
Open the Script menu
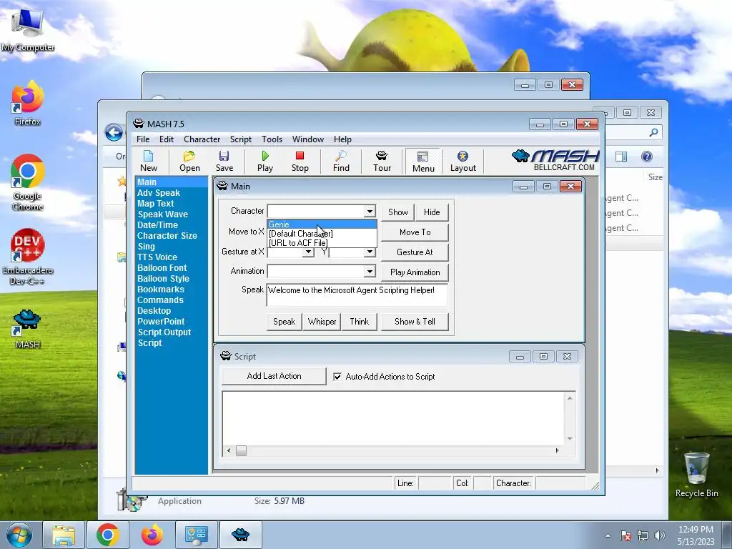[240, 139]
